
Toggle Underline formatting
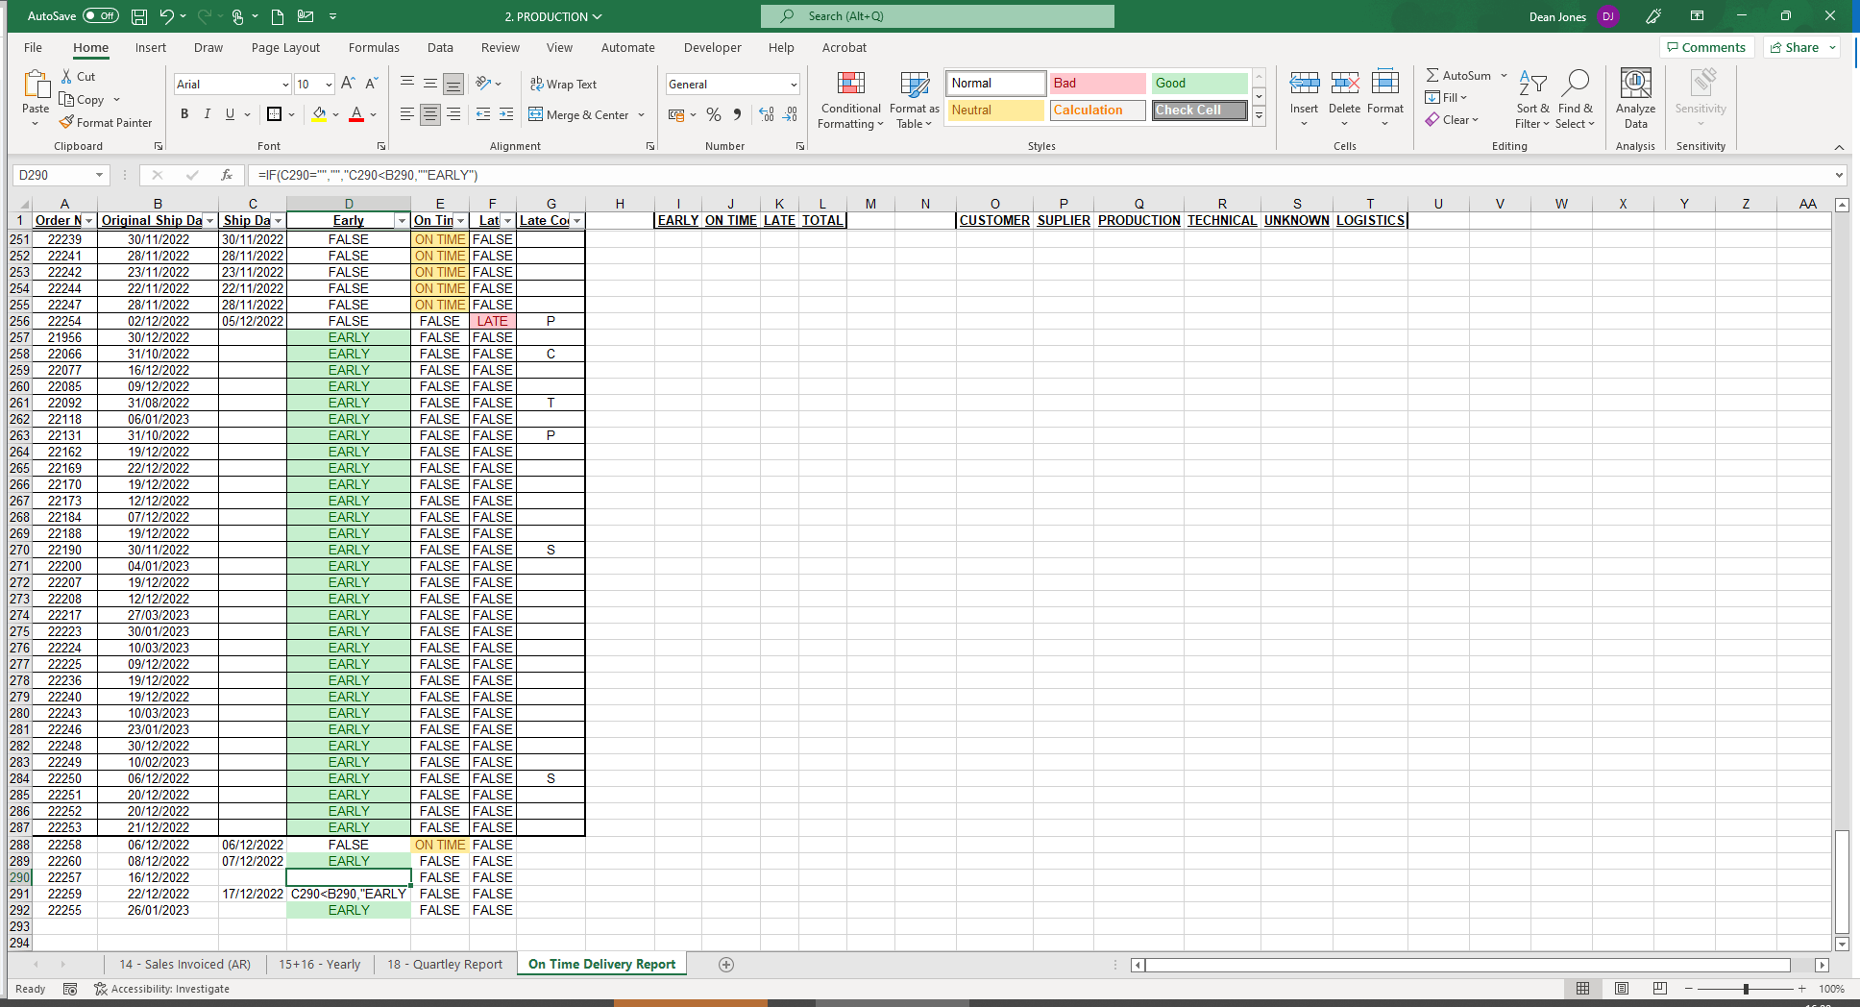(230, 114)
